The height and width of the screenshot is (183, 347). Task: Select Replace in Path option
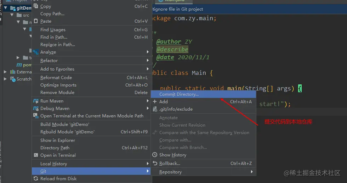(x=91, y=45)
